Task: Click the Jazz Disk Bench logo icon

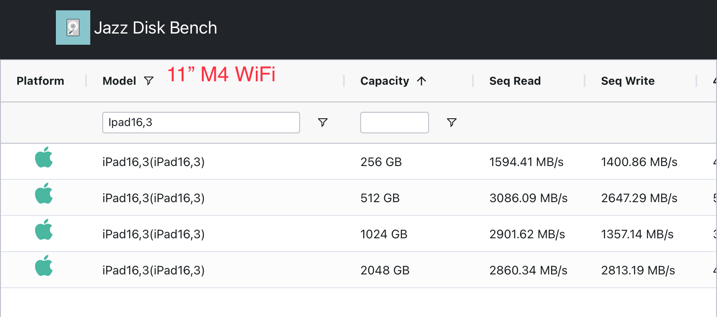Action: pyautogui.click(x=73, y=28)
